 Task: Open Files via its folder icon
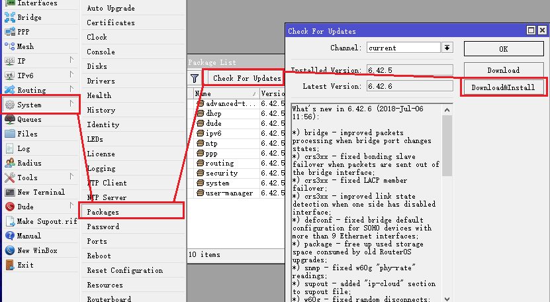[x=10, y=134]
